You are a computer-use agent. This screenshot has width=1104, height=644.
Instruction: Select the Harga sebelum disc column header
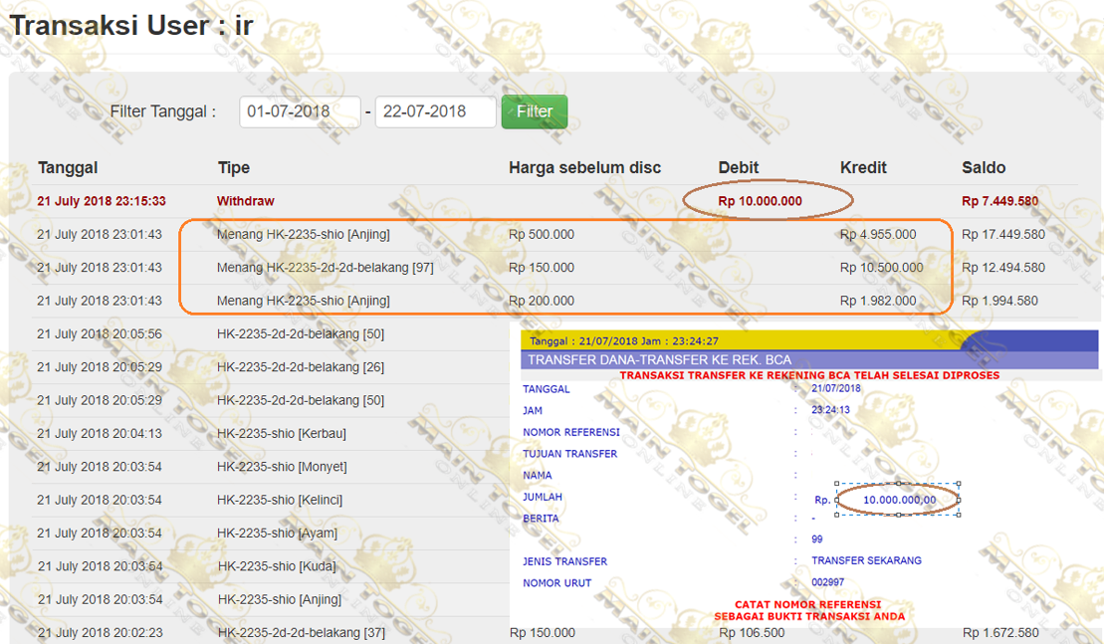pyautogui.click(x=584, y=167)
